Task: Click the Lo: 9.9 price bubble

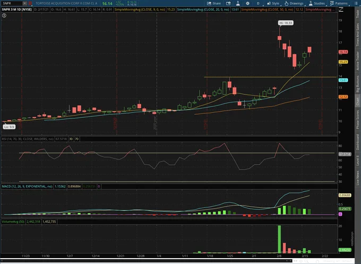Action: click(x=9, y=127)
